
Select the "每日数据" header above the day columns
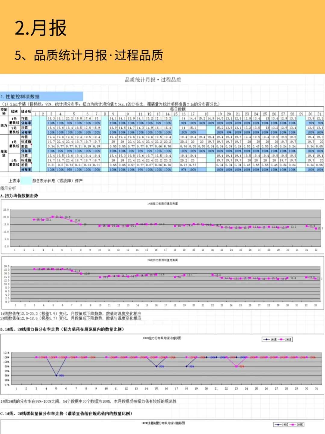(x=178, y=109)
